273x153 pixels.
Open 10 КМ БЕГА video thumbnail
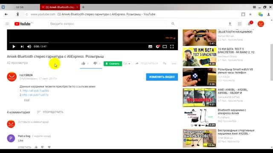199,57
